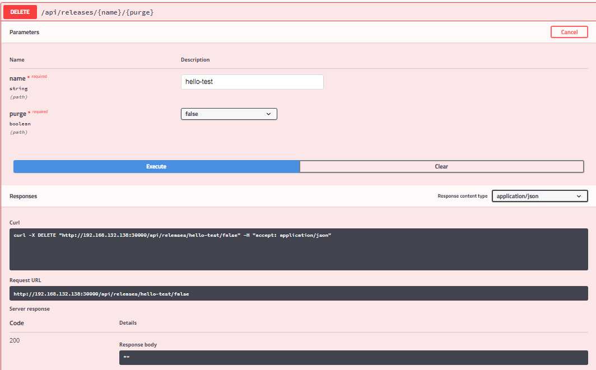Click the Response content type label
Image resolution: width=596 pixels, height=370 pixels.
(462, 196)
